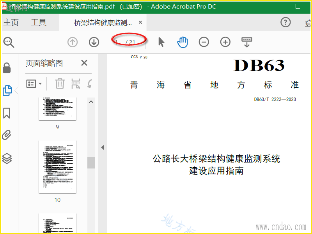Image resolution: width=312 pixels, height=234 pixels.
Task: Close the page thumbnails panel
Action: point(84,63)
